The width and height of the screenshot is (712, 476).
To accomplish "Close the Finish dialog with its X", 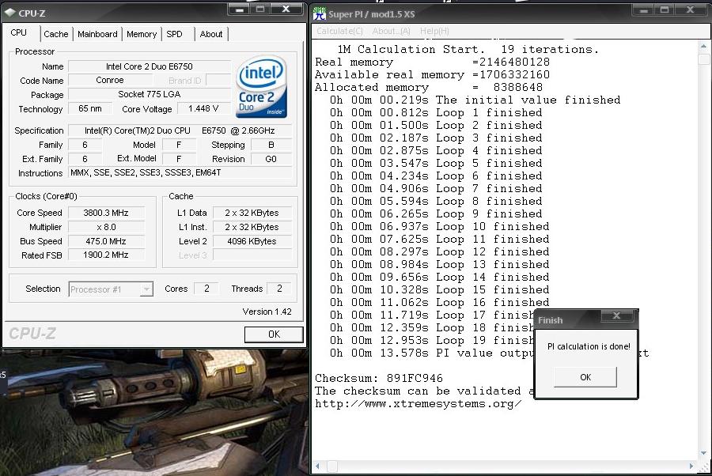I will point(616,315).
